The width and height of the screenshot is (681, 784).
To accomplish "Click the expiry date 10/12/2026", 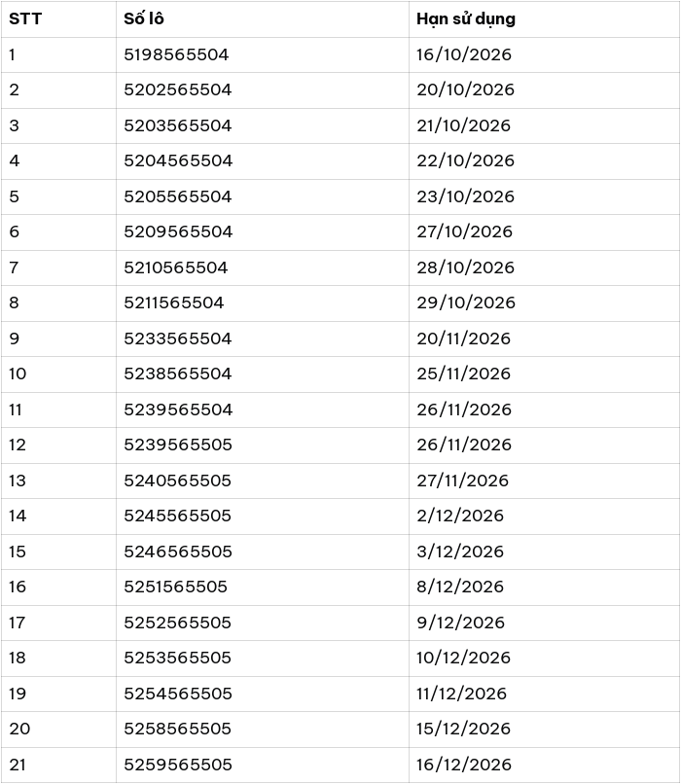I will point(463,658).
